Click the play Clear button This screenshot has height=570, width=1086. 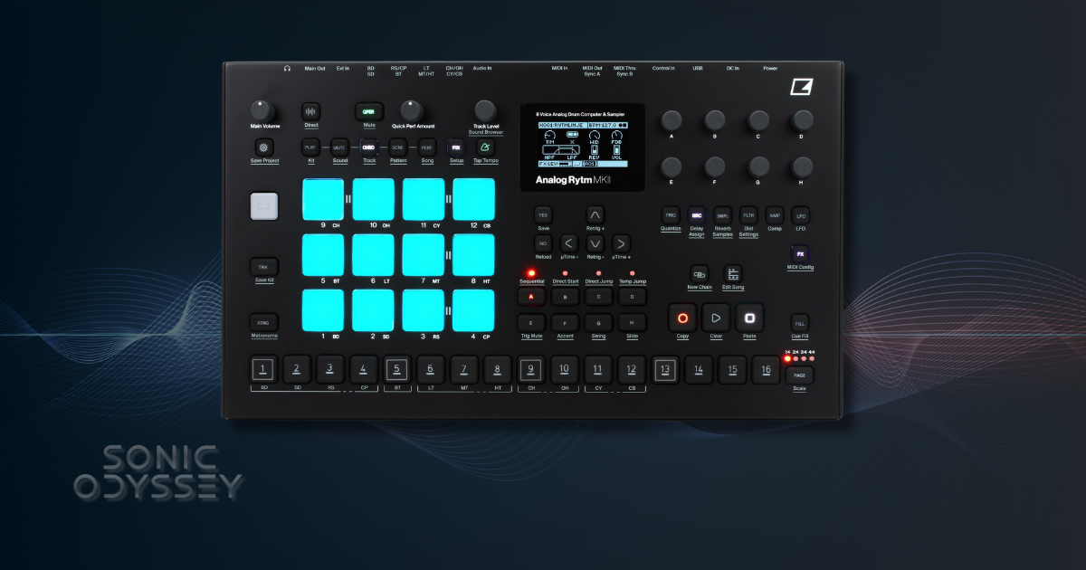click(x=716, y=318)
